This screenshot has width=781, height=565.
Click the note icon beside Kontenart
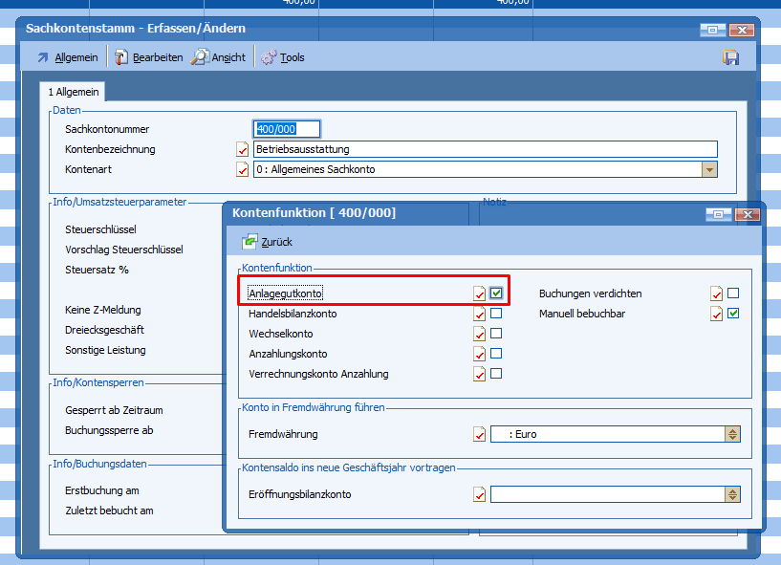(x=242, y=169)
